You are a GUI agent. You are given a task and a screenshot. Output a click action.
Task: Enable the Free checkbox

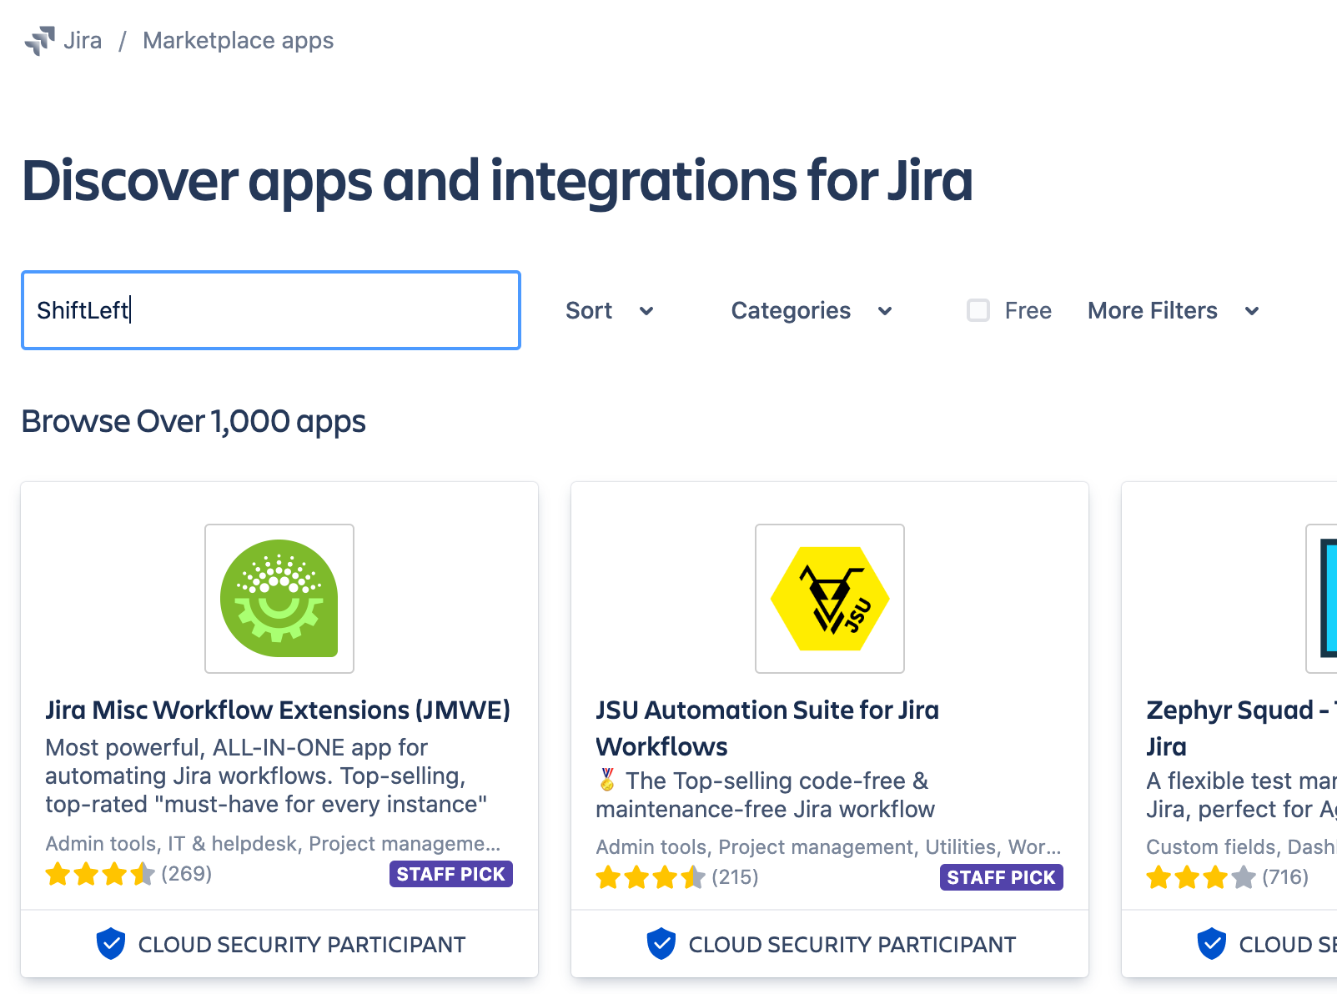tap(978, 310)
